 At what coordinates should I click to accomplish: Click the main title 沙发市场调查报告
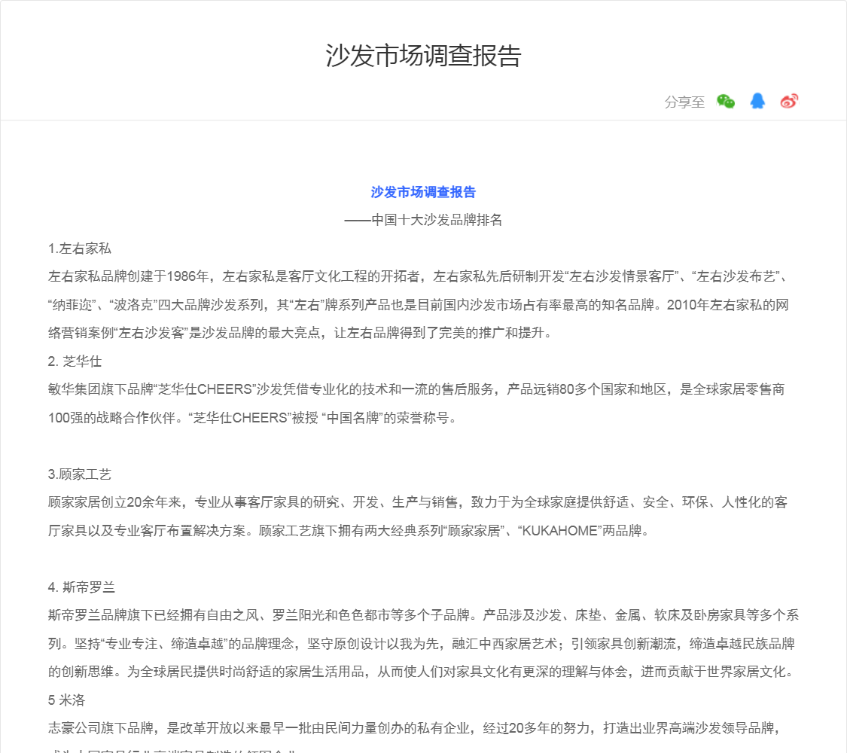click(x=423, y=56)
